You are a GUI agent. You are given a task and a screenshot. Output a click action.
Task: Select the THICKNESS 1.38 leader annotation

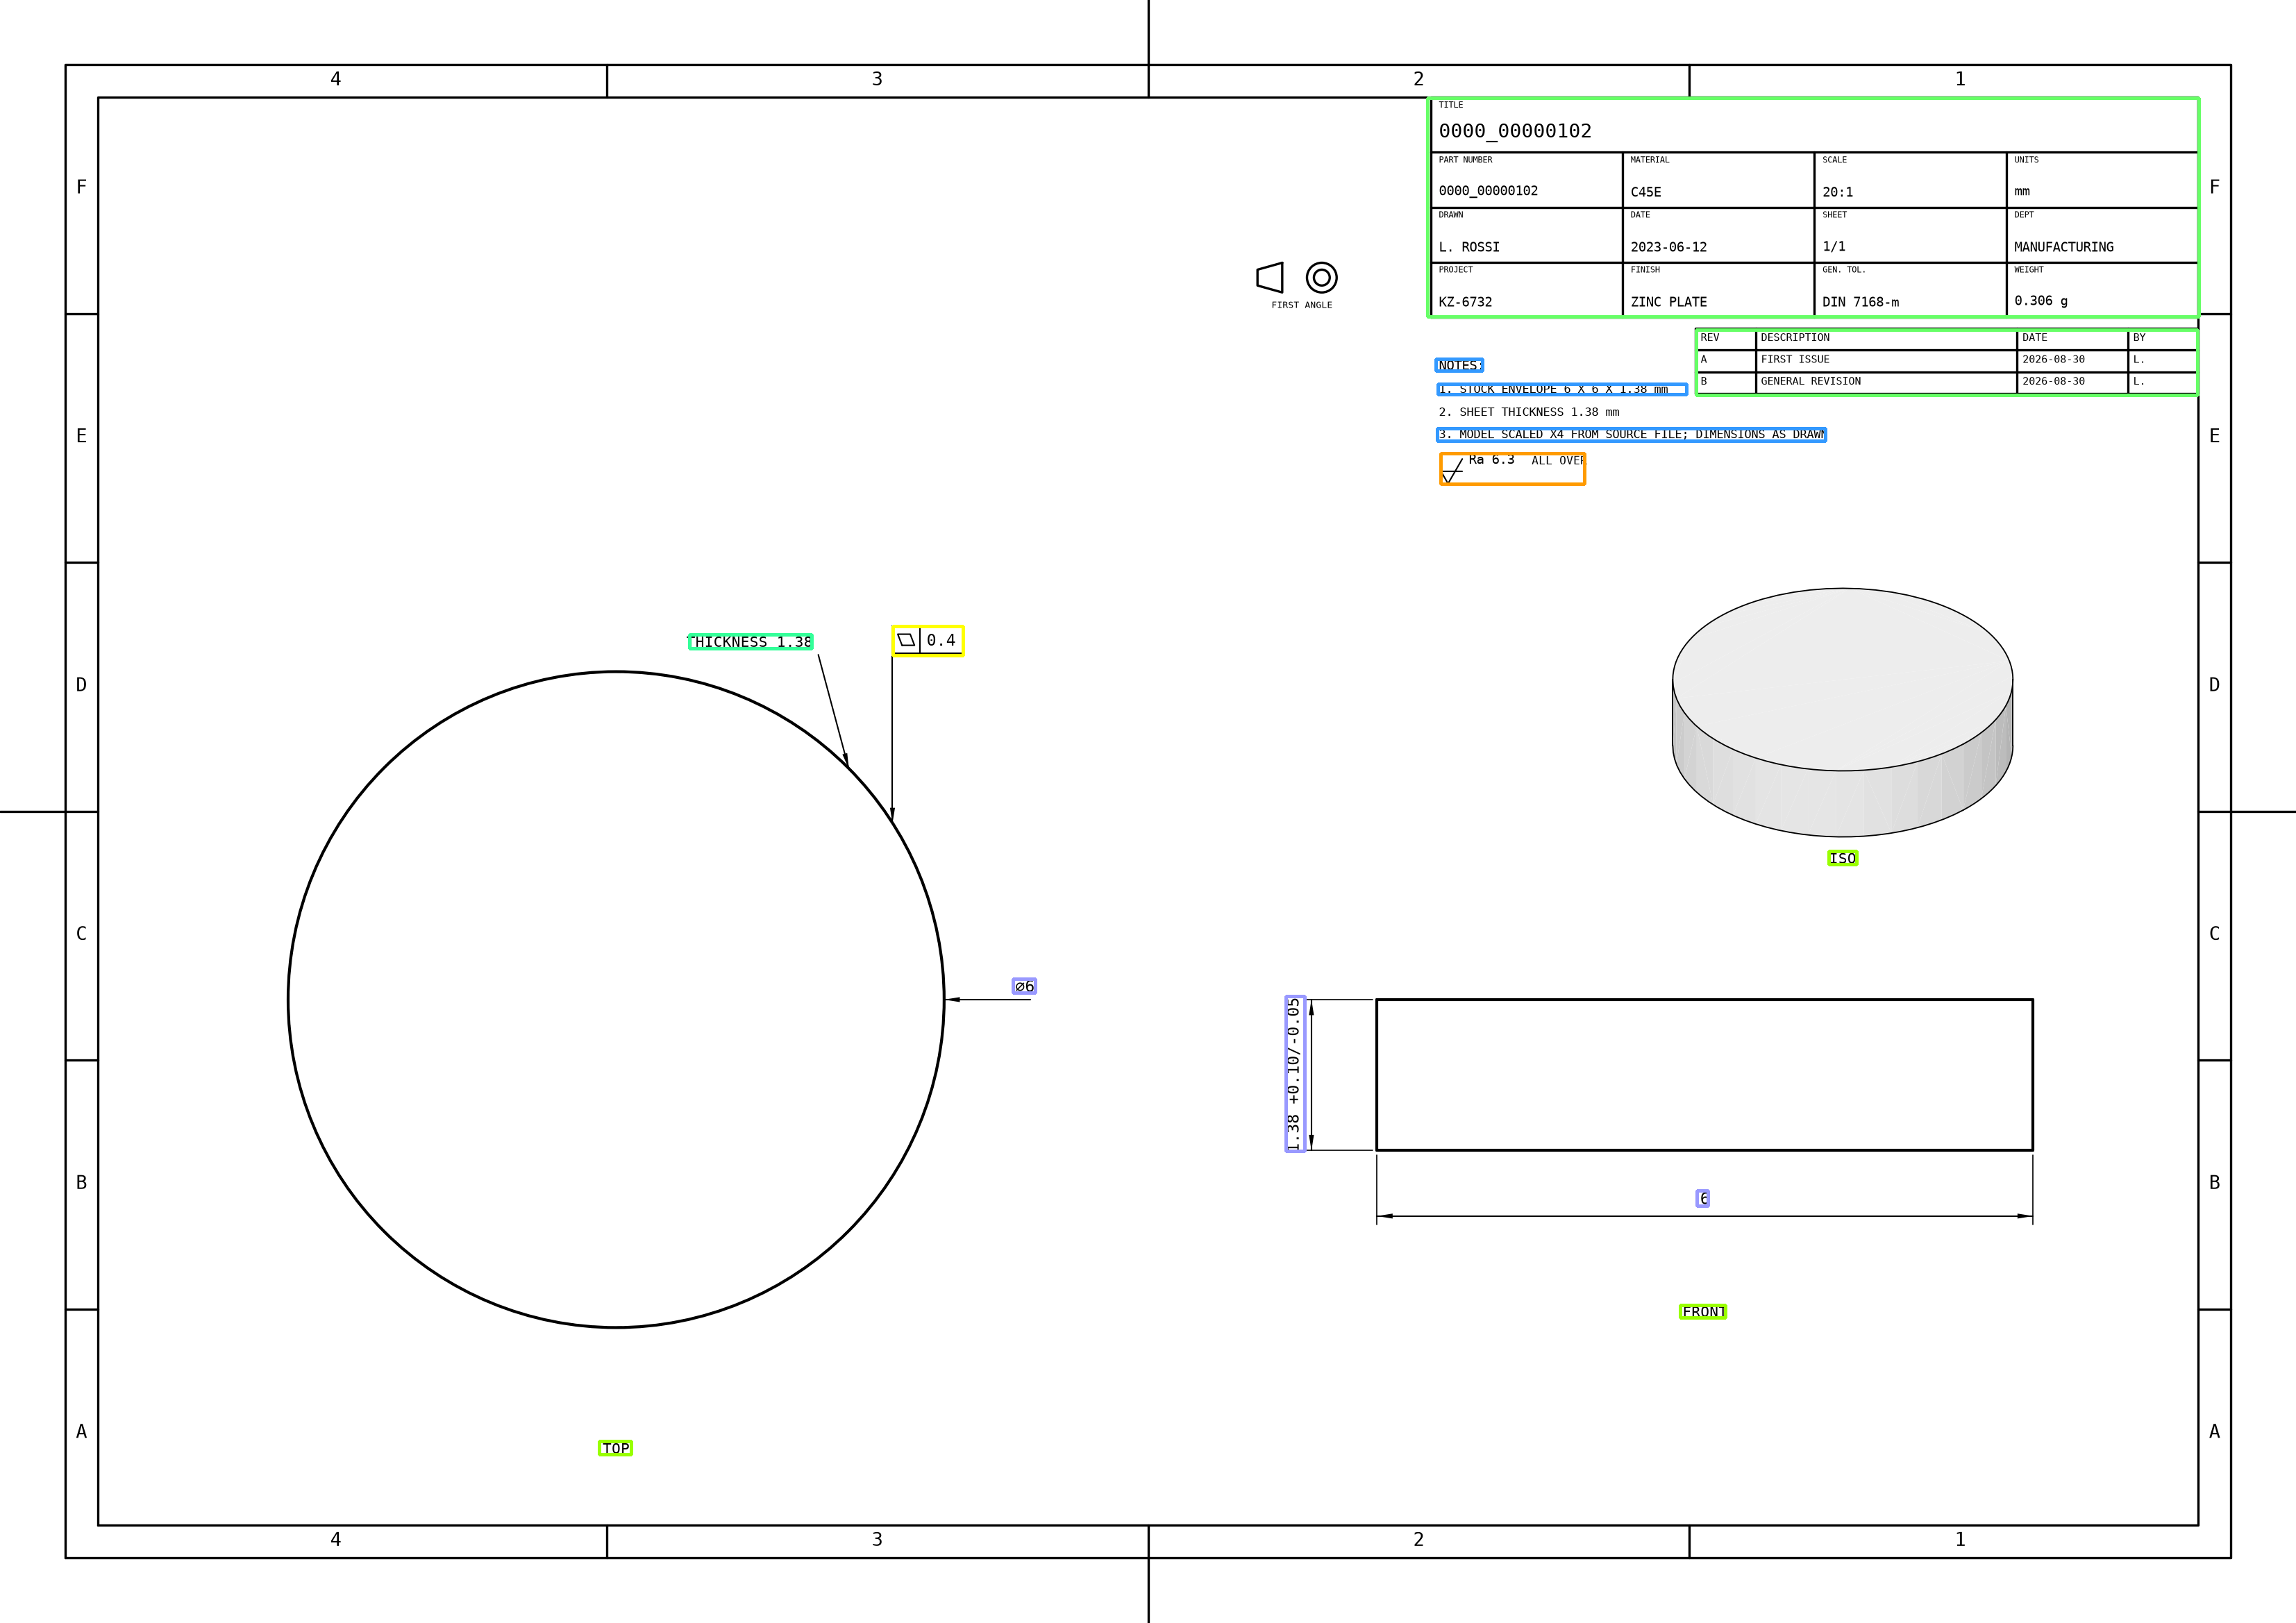[x=750, y=642]
